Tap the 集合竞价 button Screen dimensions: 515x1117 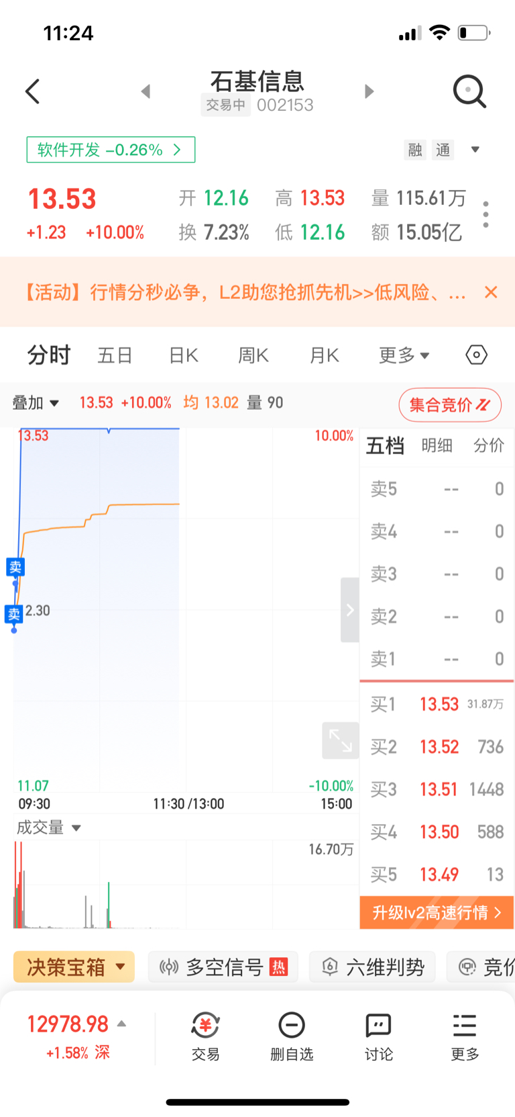(449, 404)
